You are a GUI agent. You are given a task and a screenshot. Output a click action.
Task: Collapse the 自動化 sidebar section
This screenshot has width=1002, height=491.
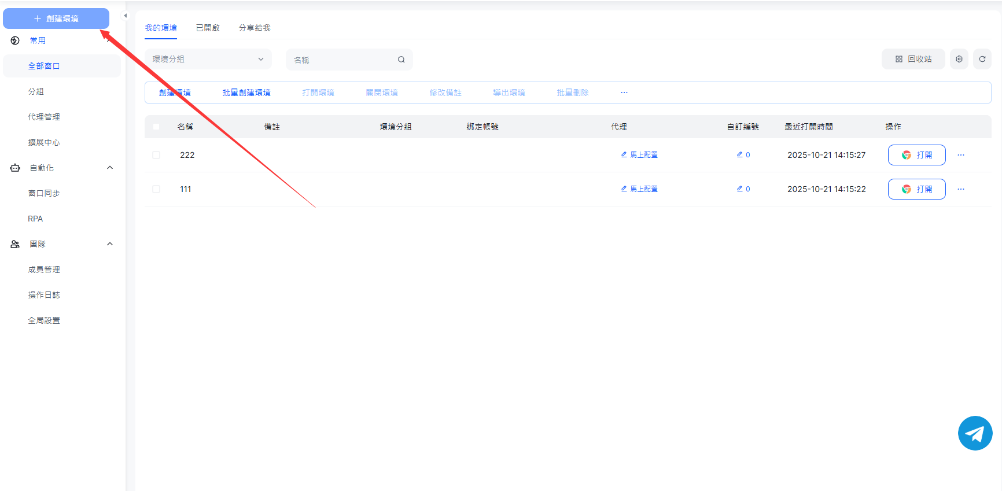pos(110,168)
